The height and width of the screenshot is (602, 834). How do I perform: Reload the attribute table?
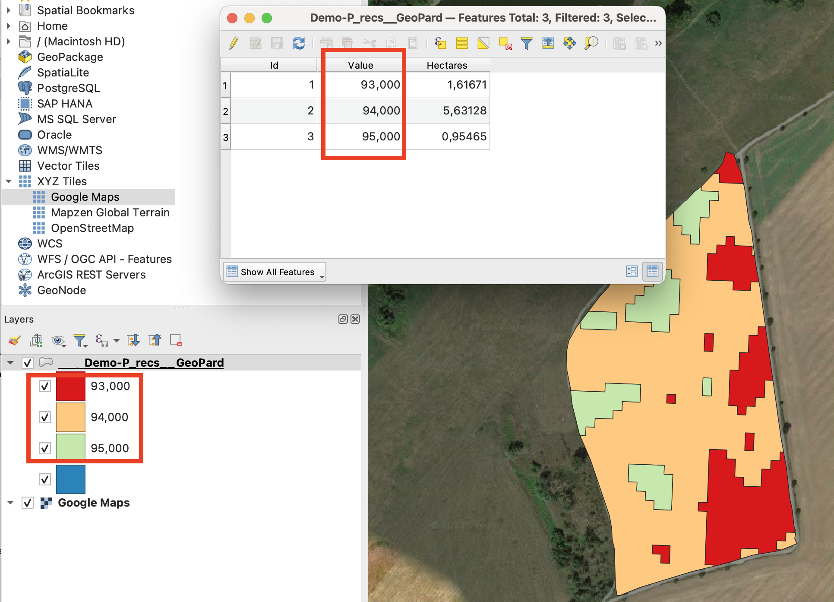tap(299, 43)
